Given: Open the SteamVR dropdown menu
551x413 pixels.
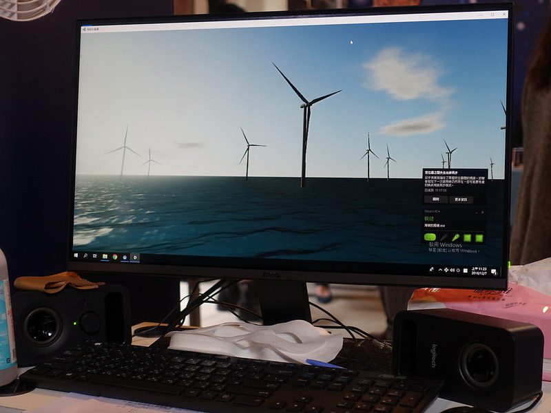Looking at the screenshot, I should pyautogui.click(x=433, y=211).
